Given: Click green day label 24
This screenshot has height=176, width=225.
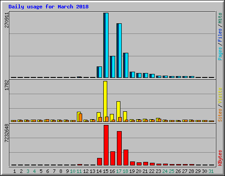Looking at the screenshot, I should point(165,171).
